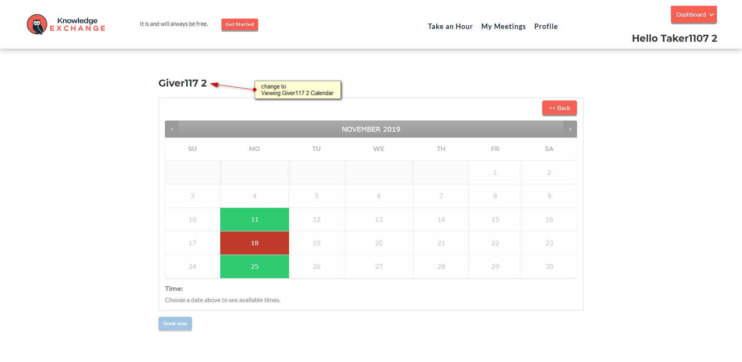Viewport: 742px width, 362px height.
Task: Go to next month arrow
Action: (x=570, y=129)
